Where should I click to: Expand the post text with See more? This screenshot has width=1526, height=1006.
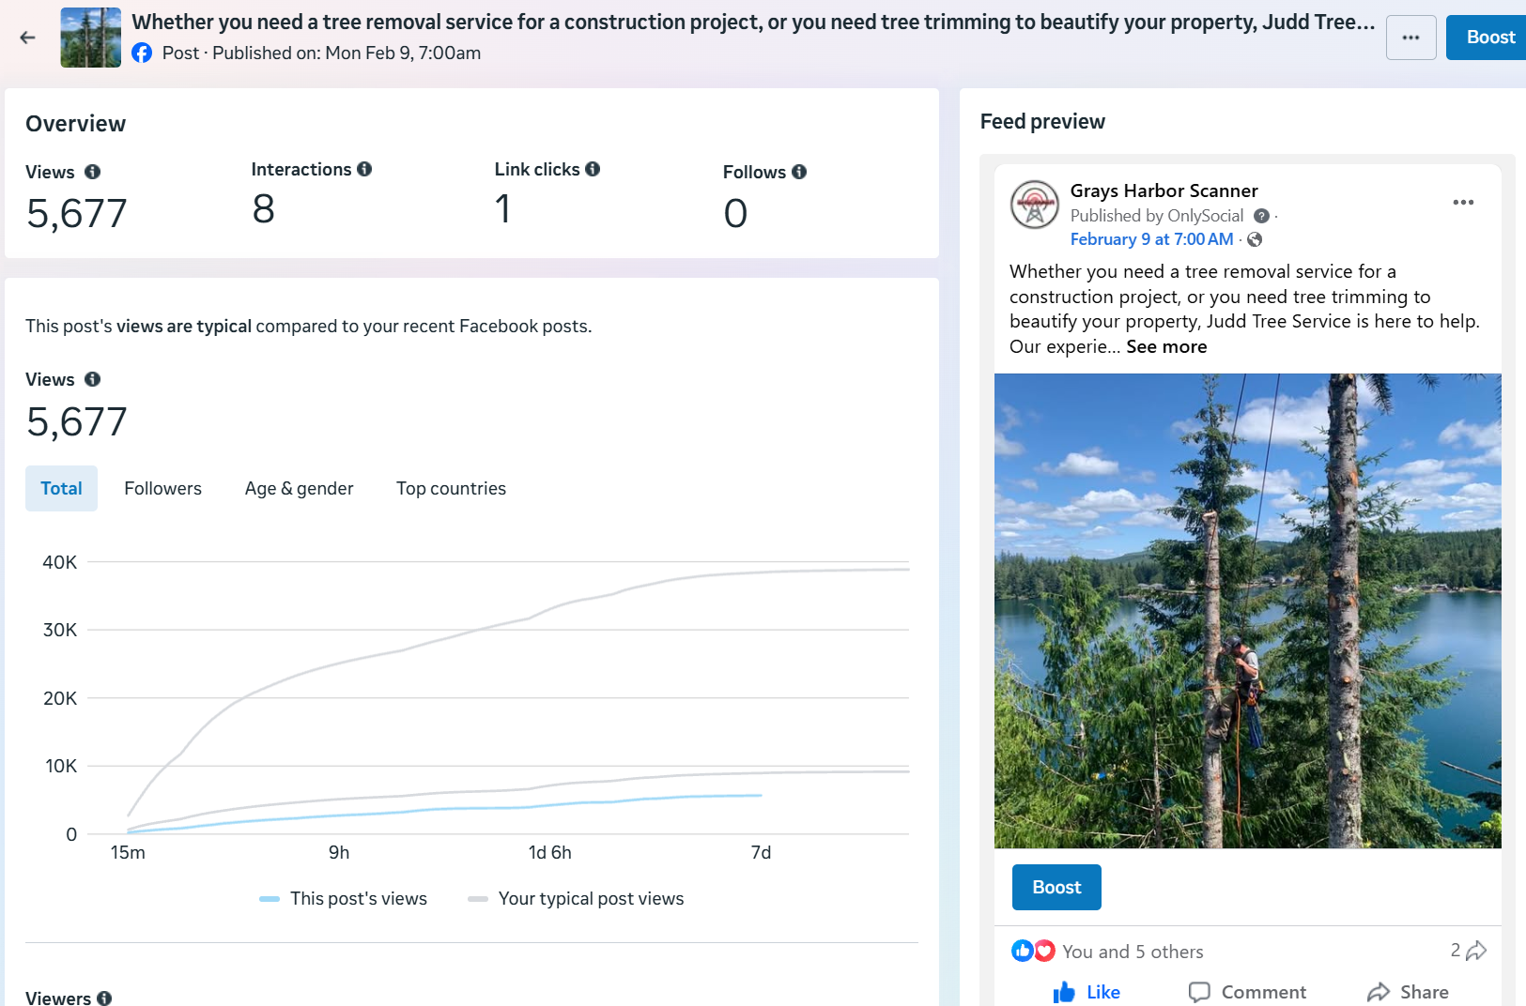tap(1166, 346)
